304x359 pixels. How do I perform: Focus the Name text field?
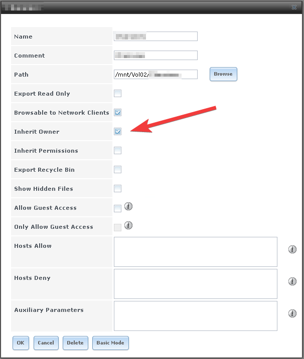coord(156,37)
